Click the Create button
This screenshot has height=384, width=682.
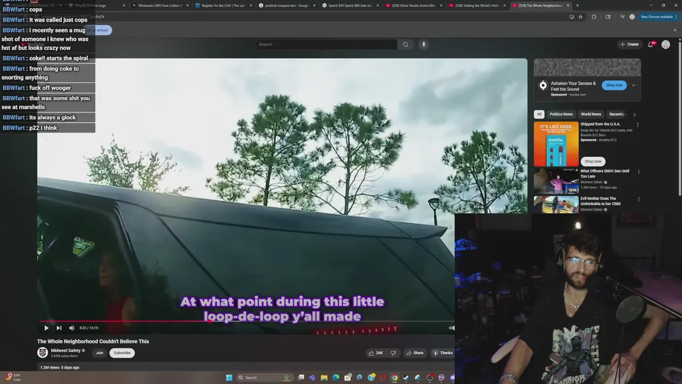click(x=629, y=44)
